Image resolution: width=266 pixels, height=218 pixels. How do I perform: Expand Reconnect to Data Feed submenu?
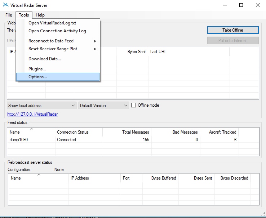tap(58, 41)
